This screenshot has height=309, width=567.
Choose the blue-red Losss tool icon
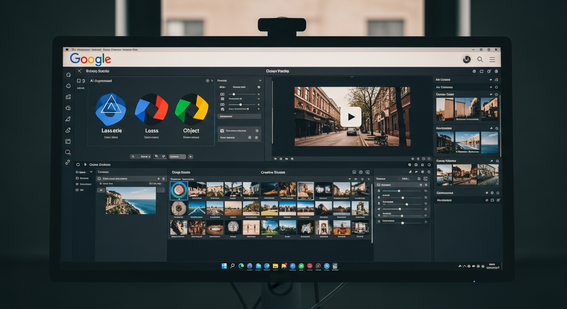151,109
